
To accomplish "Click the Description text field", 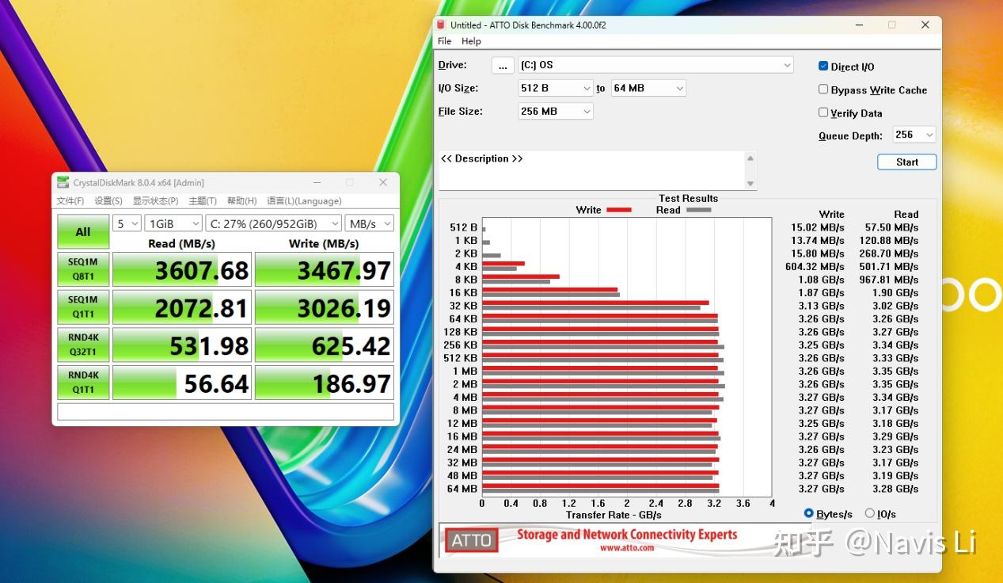I will pos(591,170).
